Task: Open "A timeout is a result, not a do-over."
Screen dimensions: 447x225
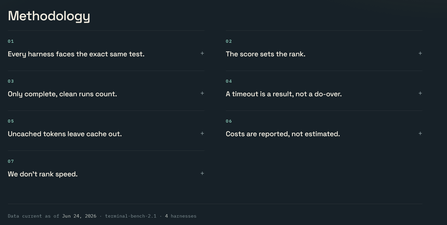Action: click(x=324, y=91)
